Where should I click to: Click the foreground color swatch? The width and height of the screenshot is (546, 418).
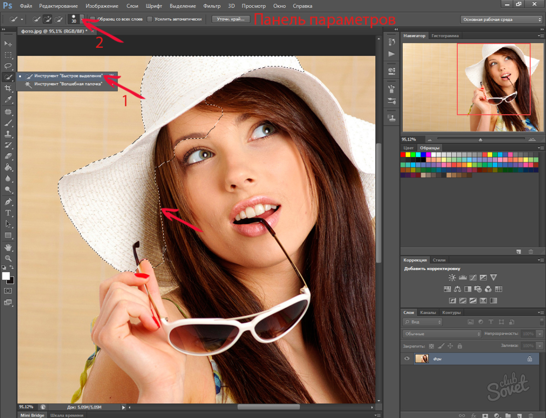[6, 276]
